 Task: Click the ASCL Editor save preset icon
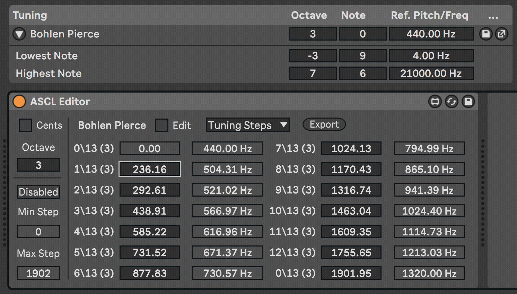click(468, 102)
